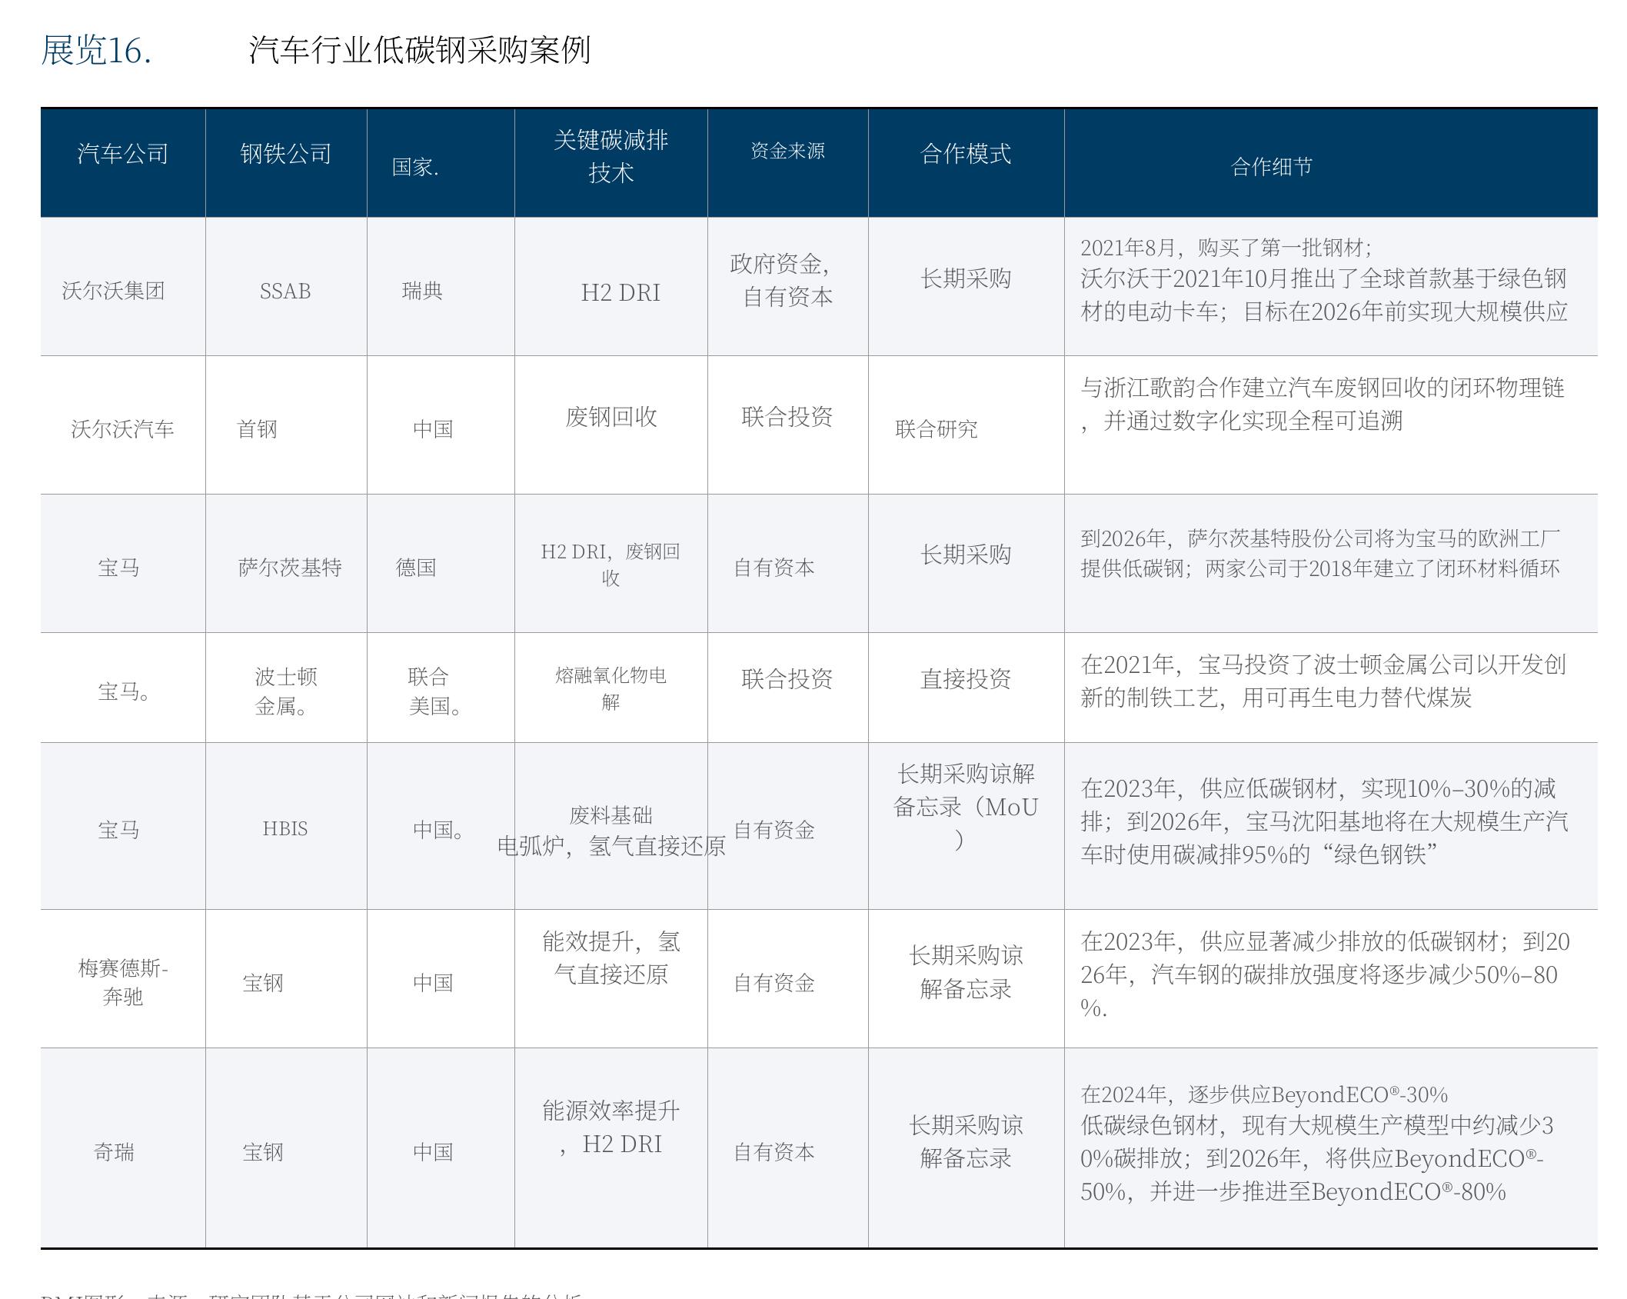Select 自有资金 in the HBIS row
Screen dimensions: 1627x1299
click(x=774, y=830)
